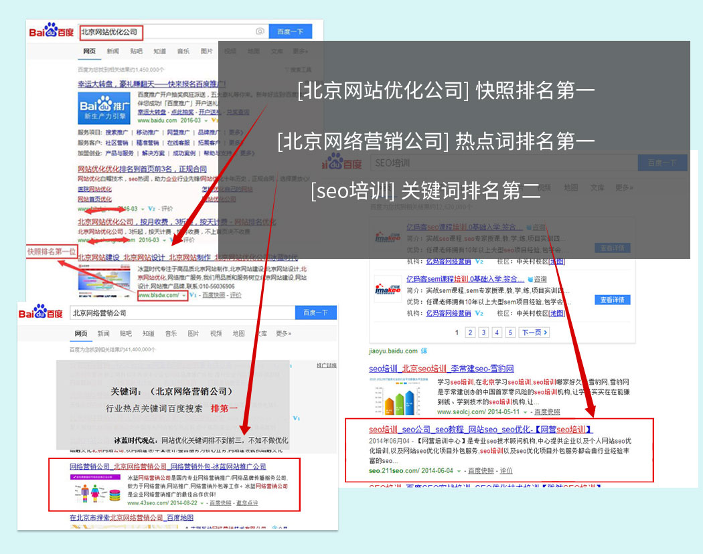
Task: Click 查看详情 button for 亿玛客sem course
Action: (x=613, y=300)
